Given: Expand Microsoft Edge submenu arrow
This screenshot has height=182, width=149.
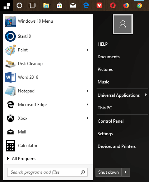Looking at the screenshot, I should coord(88,105).
